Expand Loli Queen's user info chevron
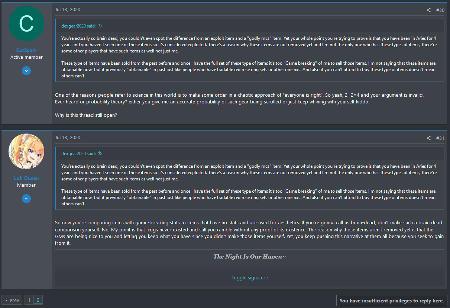Image resolution: width=450 pixels, height=308 pixels. click(26, 199)
